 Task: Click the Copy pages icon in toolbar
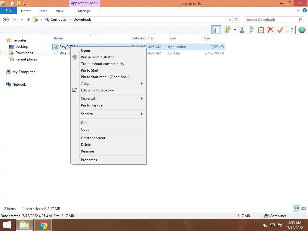click(251, 30)
